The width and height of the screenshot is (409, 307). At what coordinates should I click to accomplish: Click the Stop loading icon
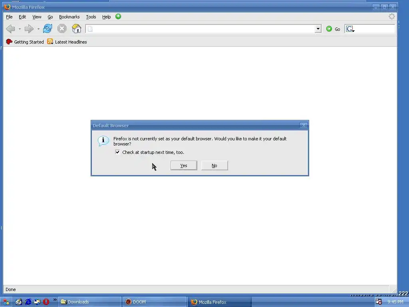62,28
